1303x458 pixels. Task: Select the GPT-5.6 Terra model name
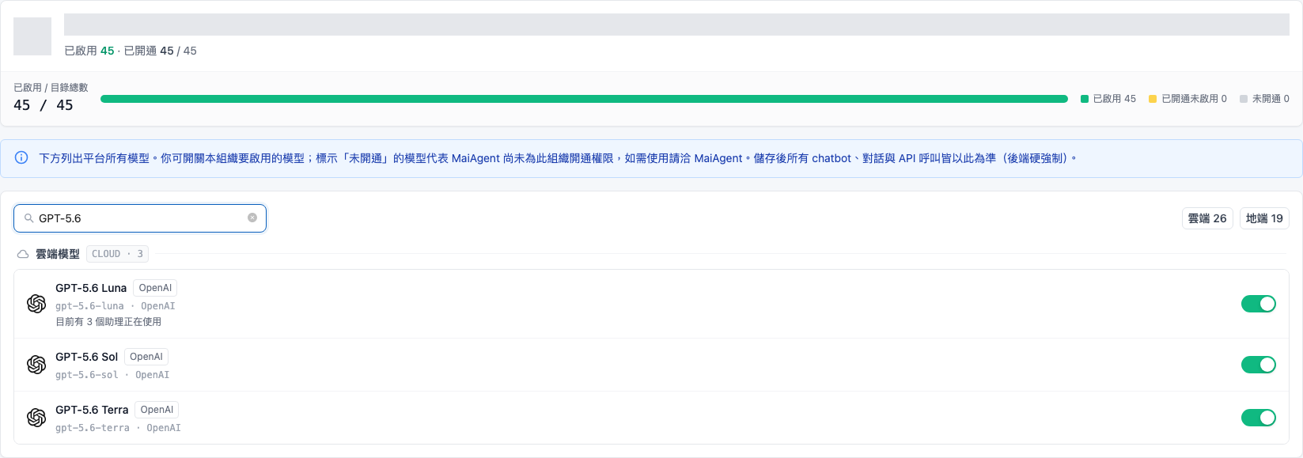(92, 410)
